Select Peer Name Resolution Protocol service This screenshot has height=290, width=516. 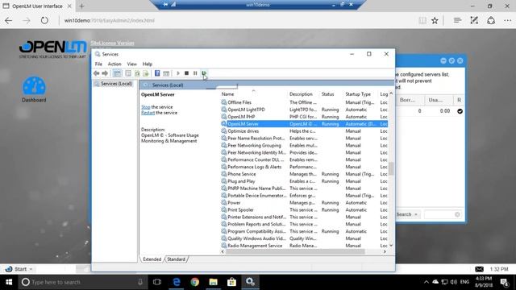click(x=304, y=138)
